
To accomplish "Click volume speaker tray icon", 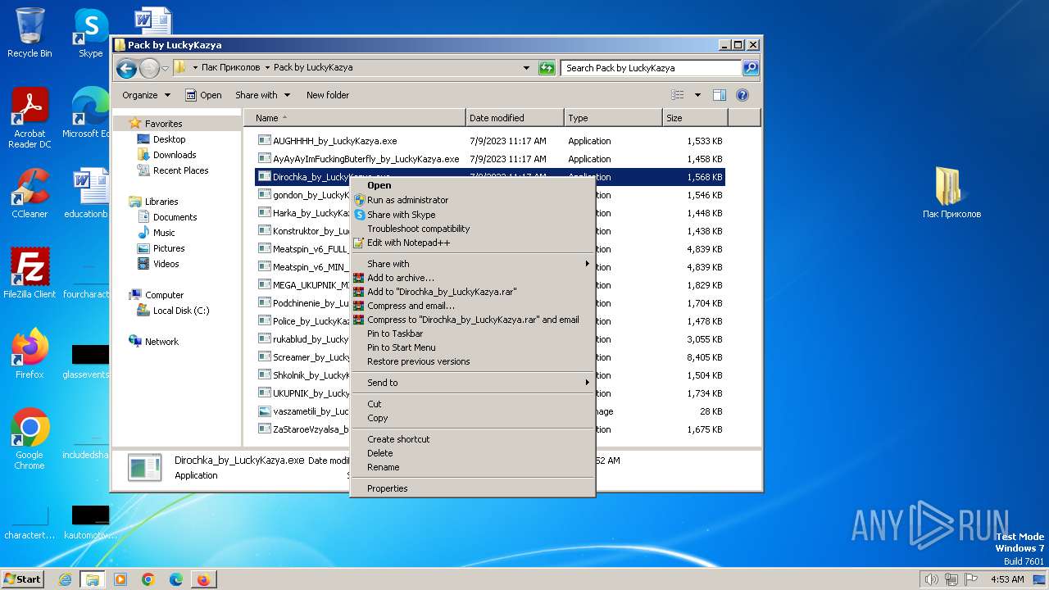I will (x=931, y=579).
